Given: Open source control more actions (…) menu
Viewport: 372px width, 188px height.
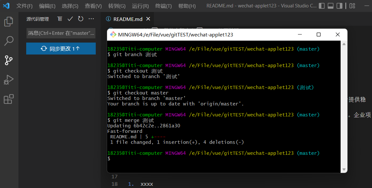Looking at the screenshot, I should tap(91, 19).
